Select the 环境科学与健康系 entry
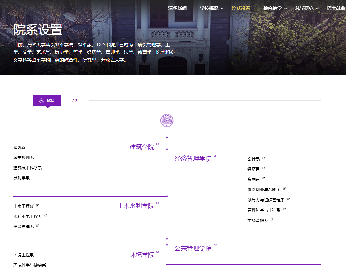This screenshot has height=270, width=346. point(30,265)
